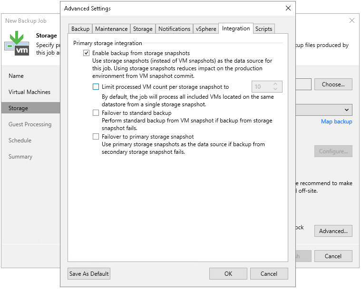The image size is (361, 290).
Task: Click Advanced button in New Backup Job
Action: (333, 231)
